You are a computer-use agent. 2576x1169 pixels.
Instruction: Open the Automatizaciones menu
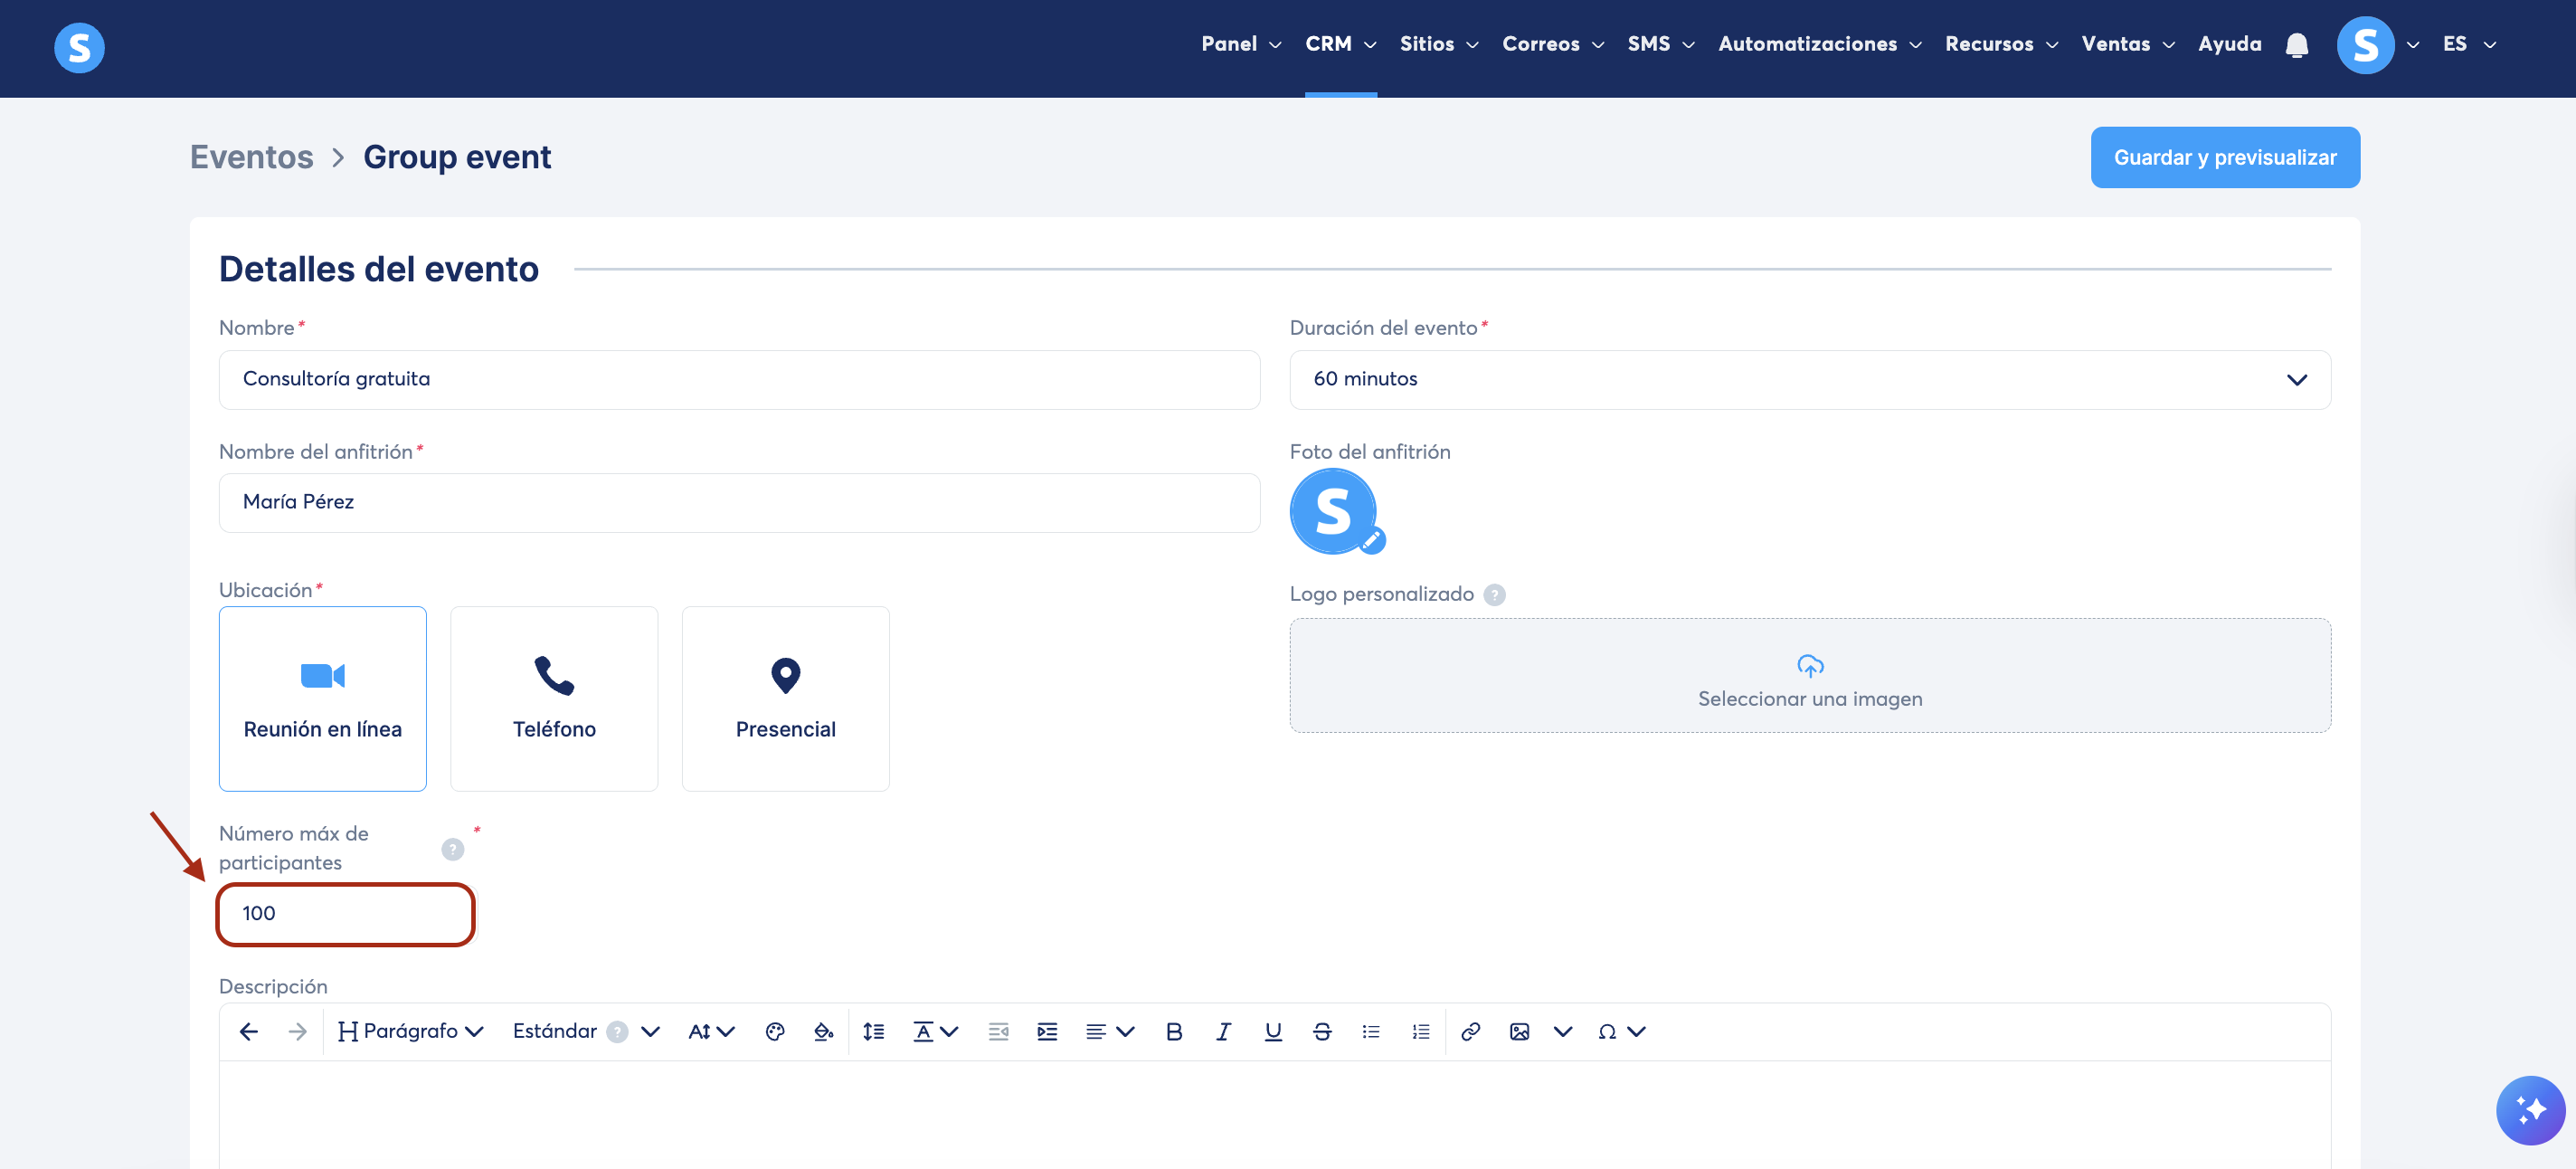click(1819, 44)
